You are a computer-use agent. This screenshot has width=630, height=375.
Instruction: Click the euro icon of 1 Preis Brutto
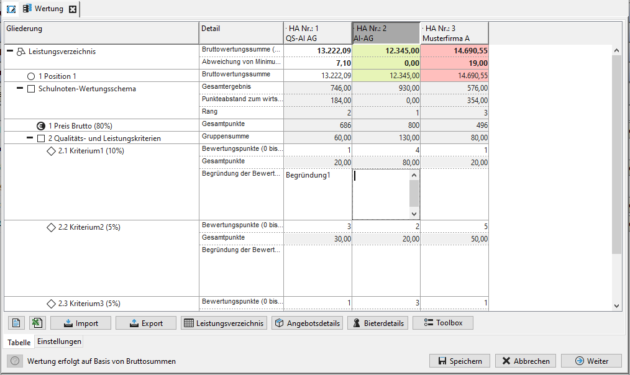41,126
